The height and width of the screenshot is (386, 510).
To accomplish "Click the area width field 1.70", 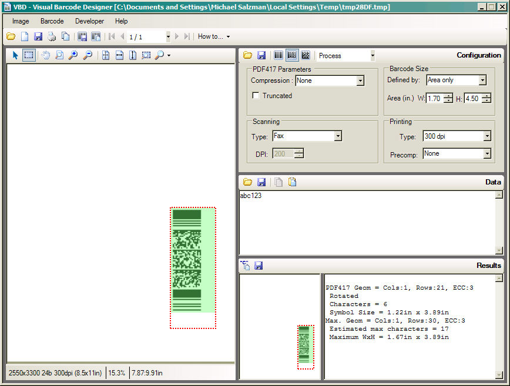I will pos(435,98).
